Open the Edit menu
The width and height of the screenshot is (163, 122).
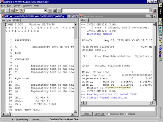(9, 6)
